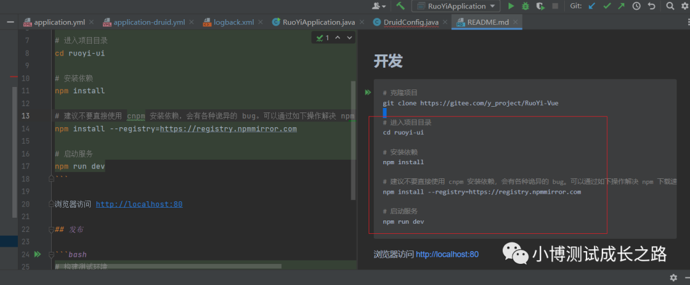The width and height of the screenshot is (690, 285).
Task: Click the Build project hammer icon
Action: (x=401, y=6)
